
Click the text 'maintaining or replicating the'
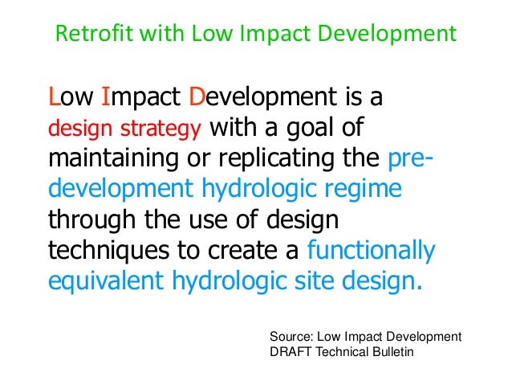click(214, 158)
